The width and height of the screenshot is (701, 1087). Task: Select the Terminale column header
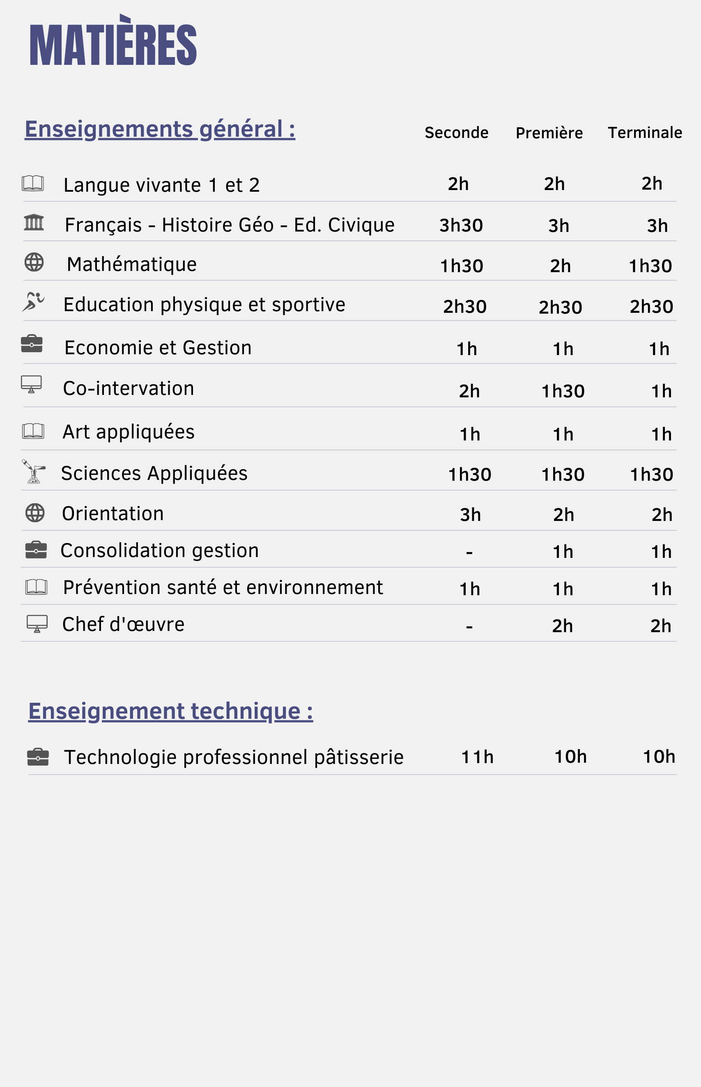[645, 133]
